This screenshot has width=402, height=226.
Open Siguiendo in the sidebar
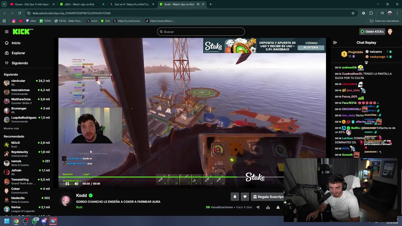coord(19,63)
